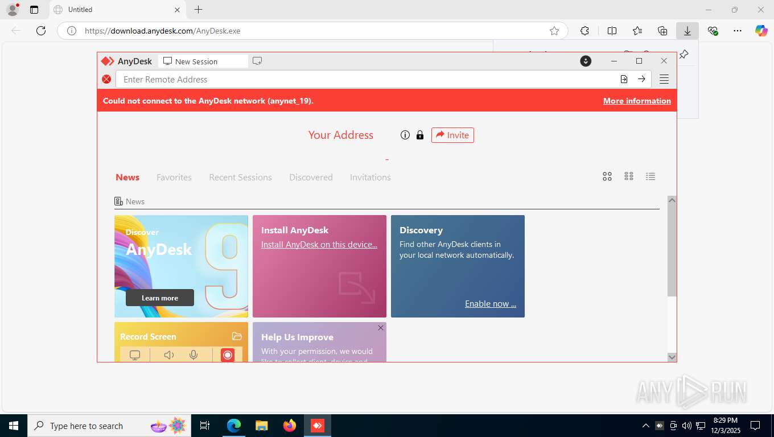Click the taskbar search box
774x437 pixels.
[108, 426]
